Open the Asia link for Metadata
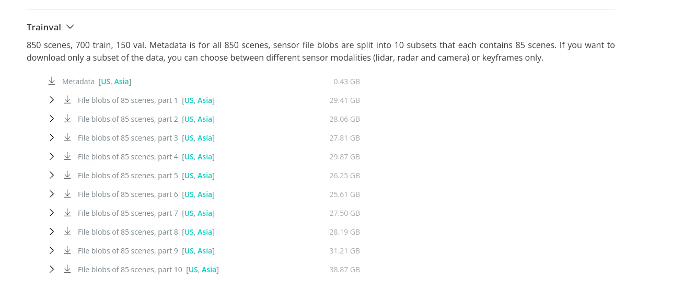 (121, 82)
